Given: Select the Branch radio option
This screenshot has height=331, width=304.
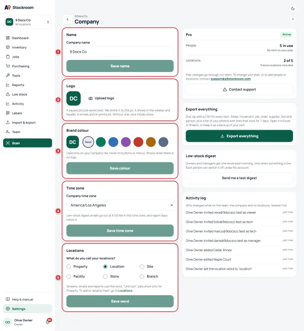Looking at the screenshot, I should pyautogui.click(x=142, y=276).
